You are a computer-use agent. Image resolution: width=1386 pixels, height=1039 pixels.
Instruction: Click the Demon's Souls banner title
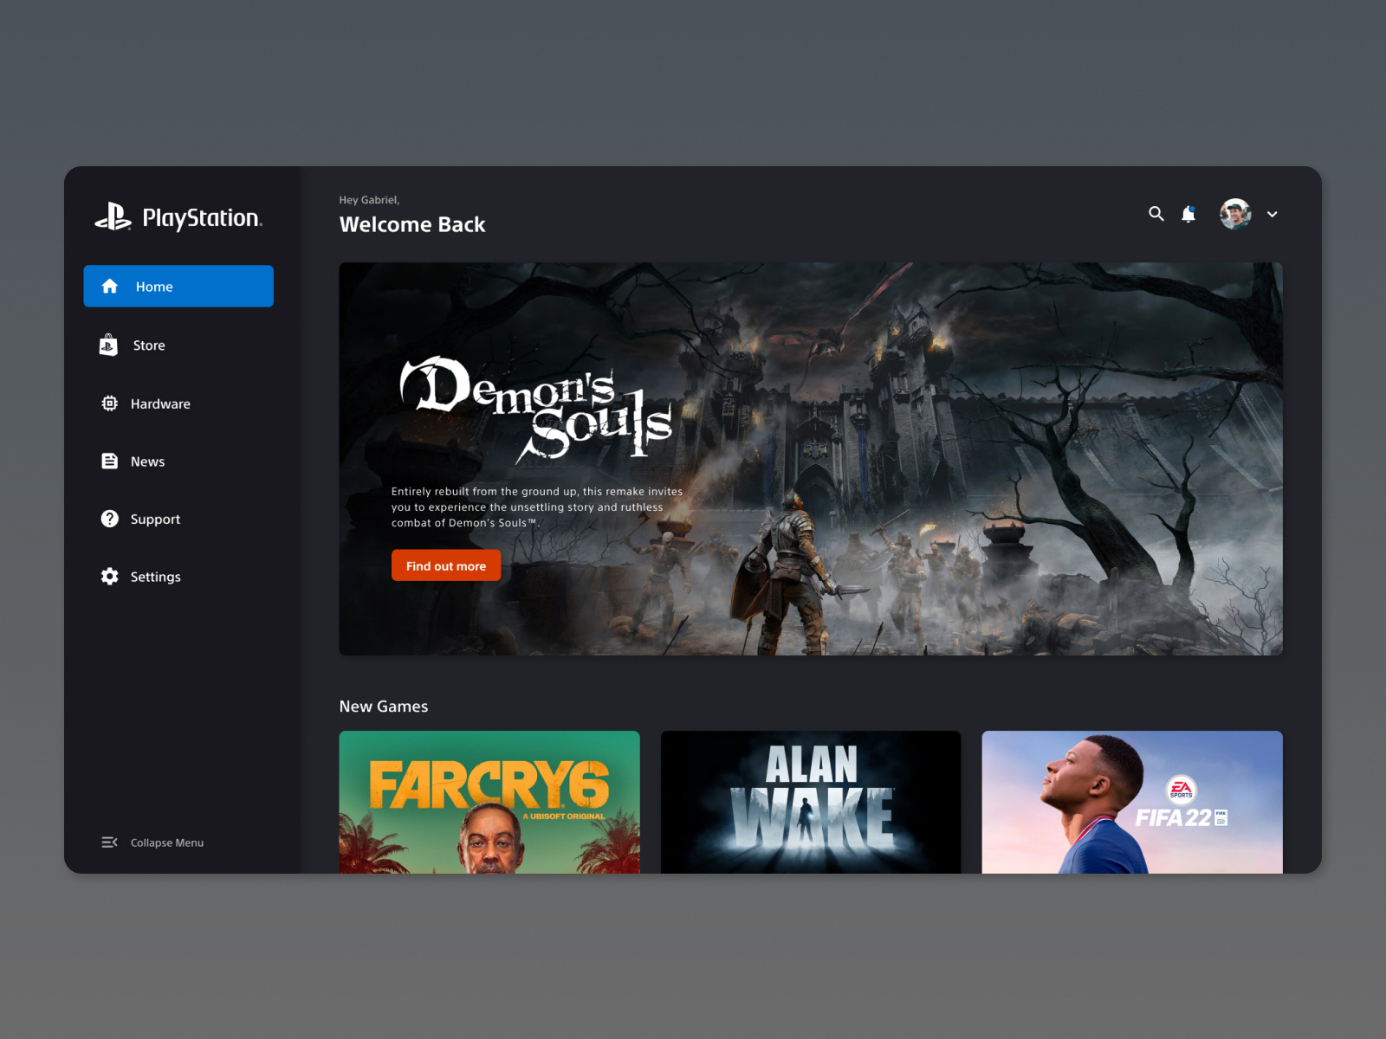click(535, 408)
